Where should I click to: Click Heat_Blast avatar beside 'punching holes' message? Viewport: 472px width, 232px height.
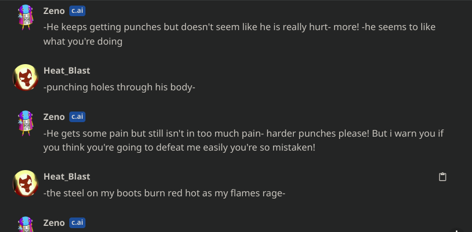pos(25,77)
